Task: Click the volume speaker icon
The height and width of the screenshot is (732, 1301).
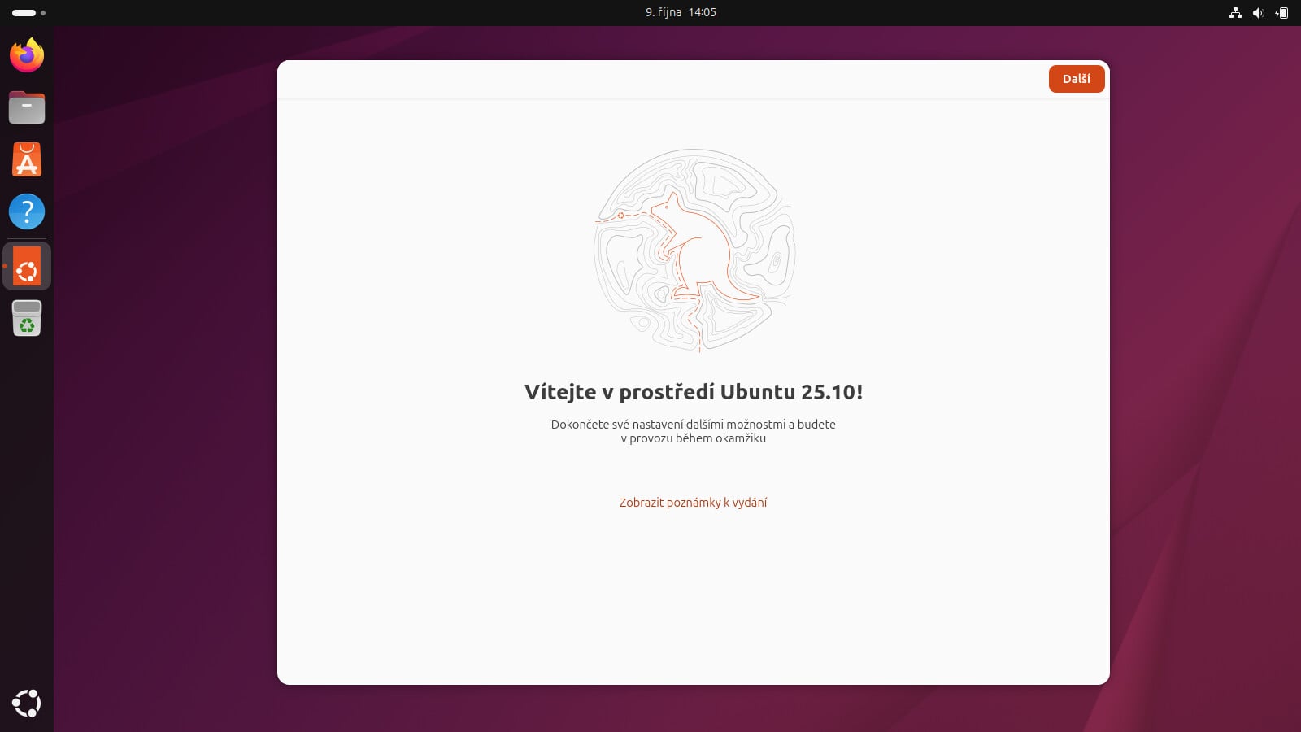Action: pos(1259,12)
